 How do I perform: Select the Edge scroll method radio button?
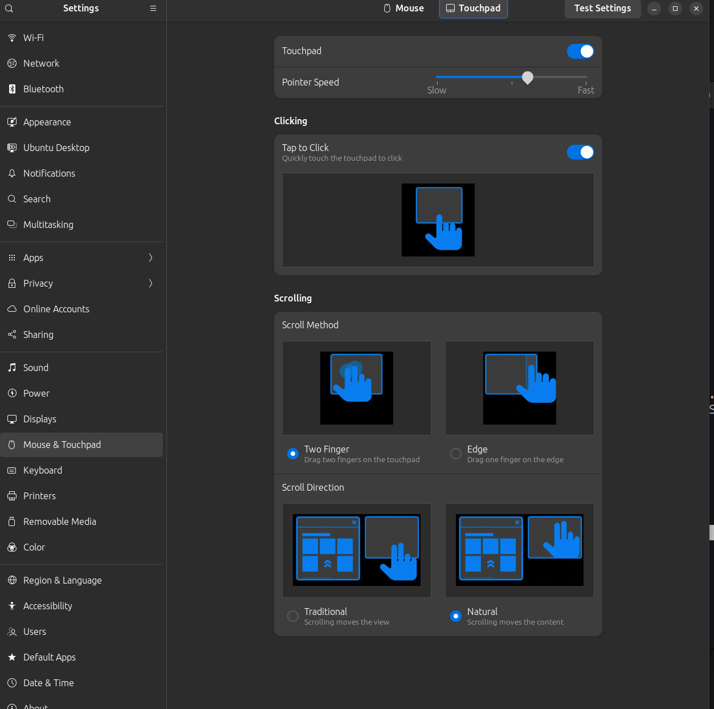[x=456, y=454]
